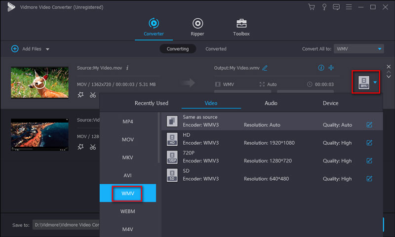Open the Convert All to WMV dropdown

359,48
